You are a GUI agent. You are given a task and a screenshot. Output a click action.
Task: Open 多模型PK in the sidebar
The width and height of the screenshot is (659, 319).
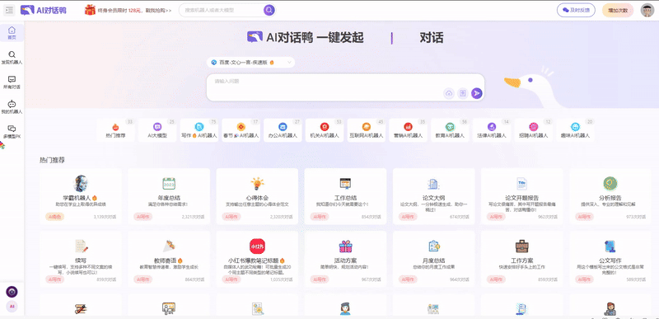tap(12, 132)
